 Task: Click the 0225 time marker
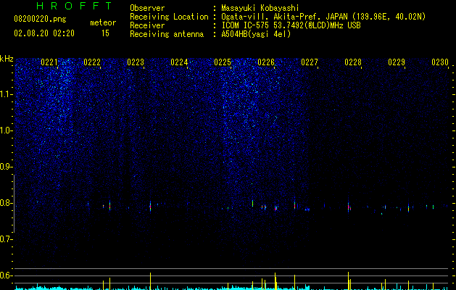click(x=223, y=62)
